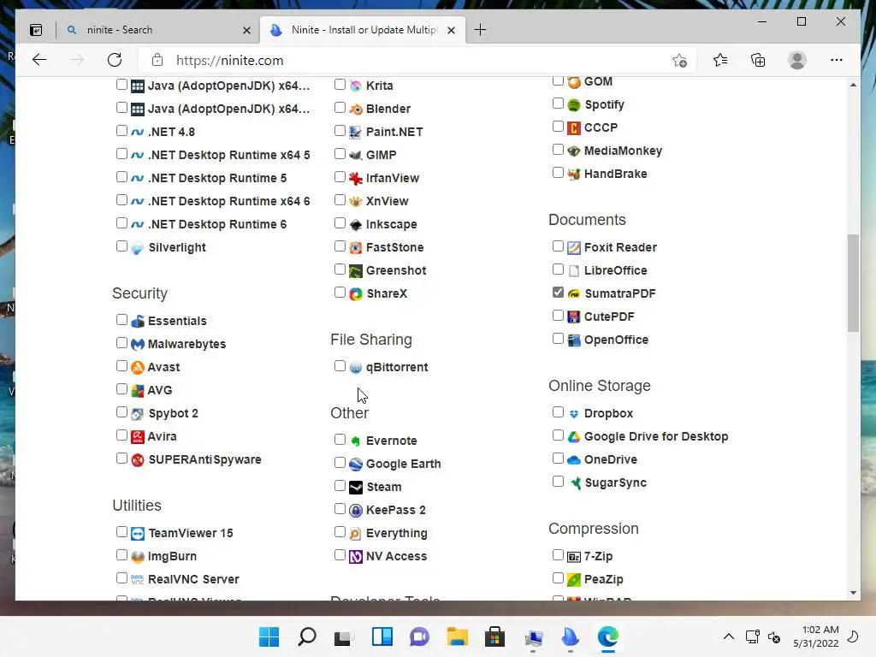Image resolution: width=876 pixels, height=657 pixels.
Task: Click the Dropbox icon
Action: [574, 414]
